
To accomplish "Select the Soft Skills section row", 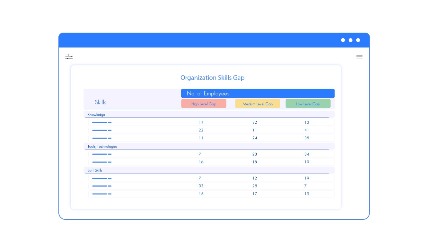I will [209, 171].
